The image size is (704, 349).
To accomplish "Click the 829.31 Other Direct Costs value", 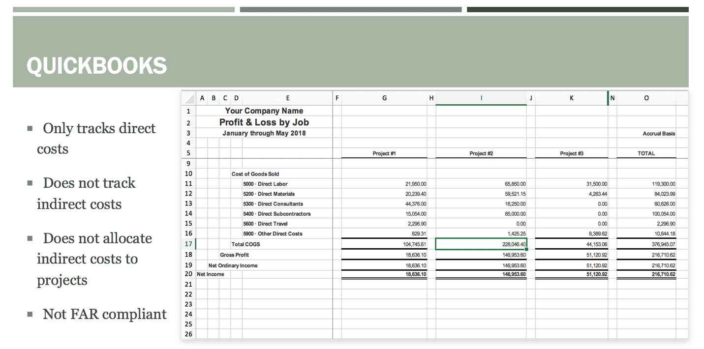I will [x=419, y=233].
